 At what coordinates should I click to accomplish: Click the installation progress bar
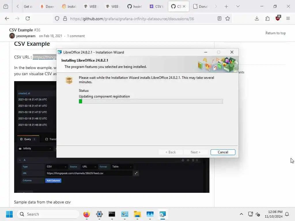[x=151, y=101]
